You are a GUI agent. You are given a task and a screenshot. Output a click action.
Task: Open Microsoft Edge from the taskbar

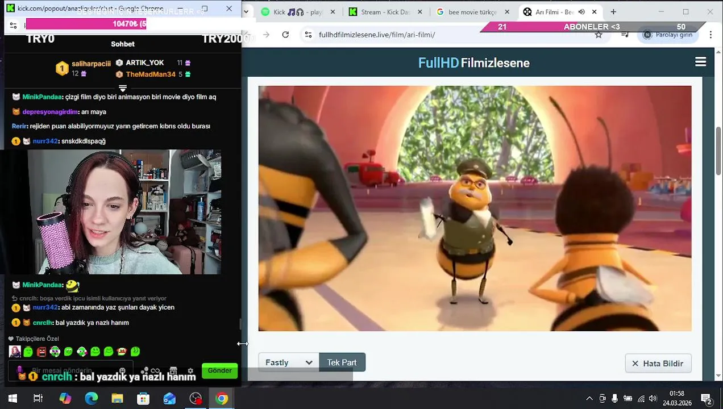coord(91,398)
